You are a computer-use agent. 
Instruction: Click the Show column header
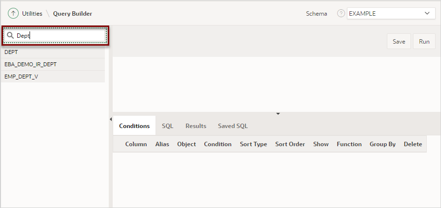point(321,144)
